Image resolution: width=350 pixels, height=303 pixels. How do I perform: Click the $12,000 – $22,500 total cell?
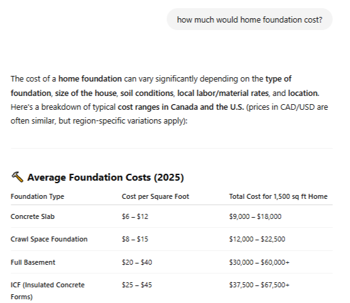(x=257, y=239)
